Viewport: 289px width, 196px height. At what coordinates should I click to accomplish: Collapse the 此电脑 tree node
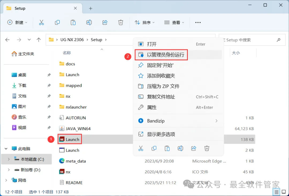6,148
